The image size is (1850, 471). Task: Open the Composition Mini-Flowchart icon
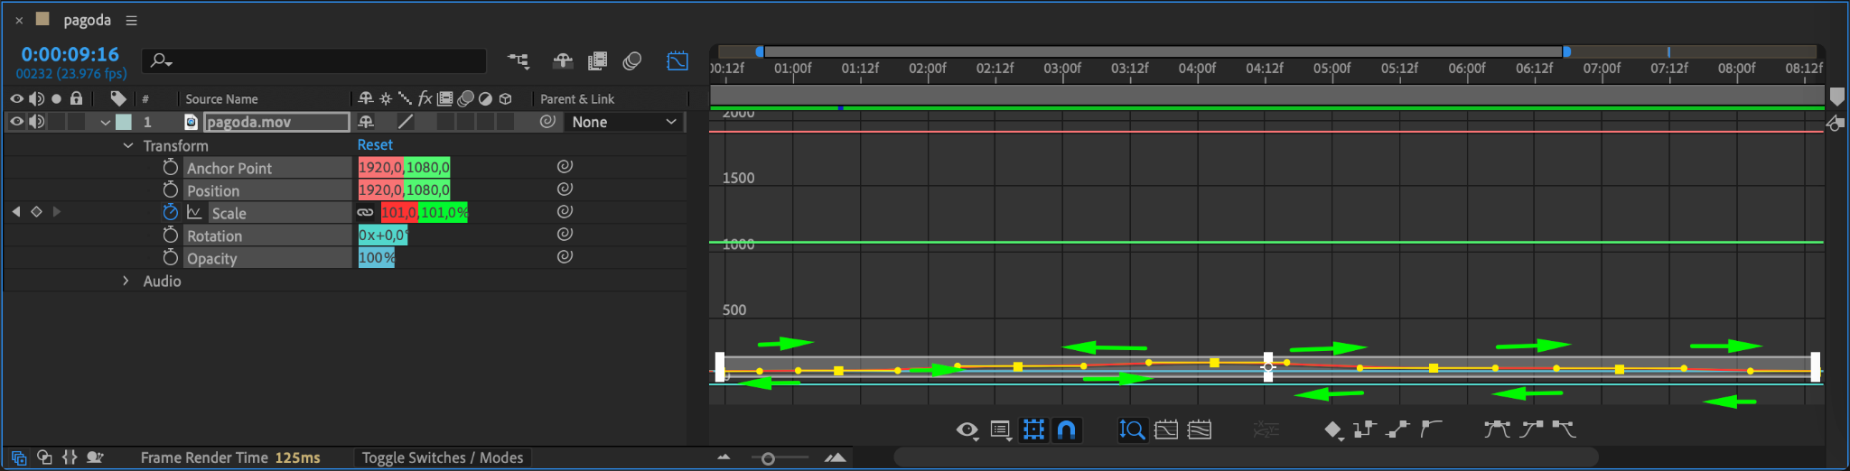(519, 60)
